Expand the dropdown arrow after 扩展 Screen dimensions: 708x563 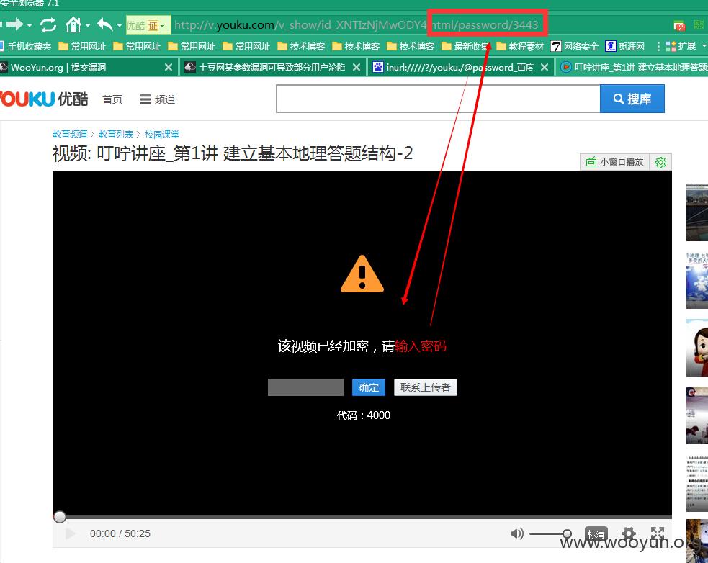point(704,46)
